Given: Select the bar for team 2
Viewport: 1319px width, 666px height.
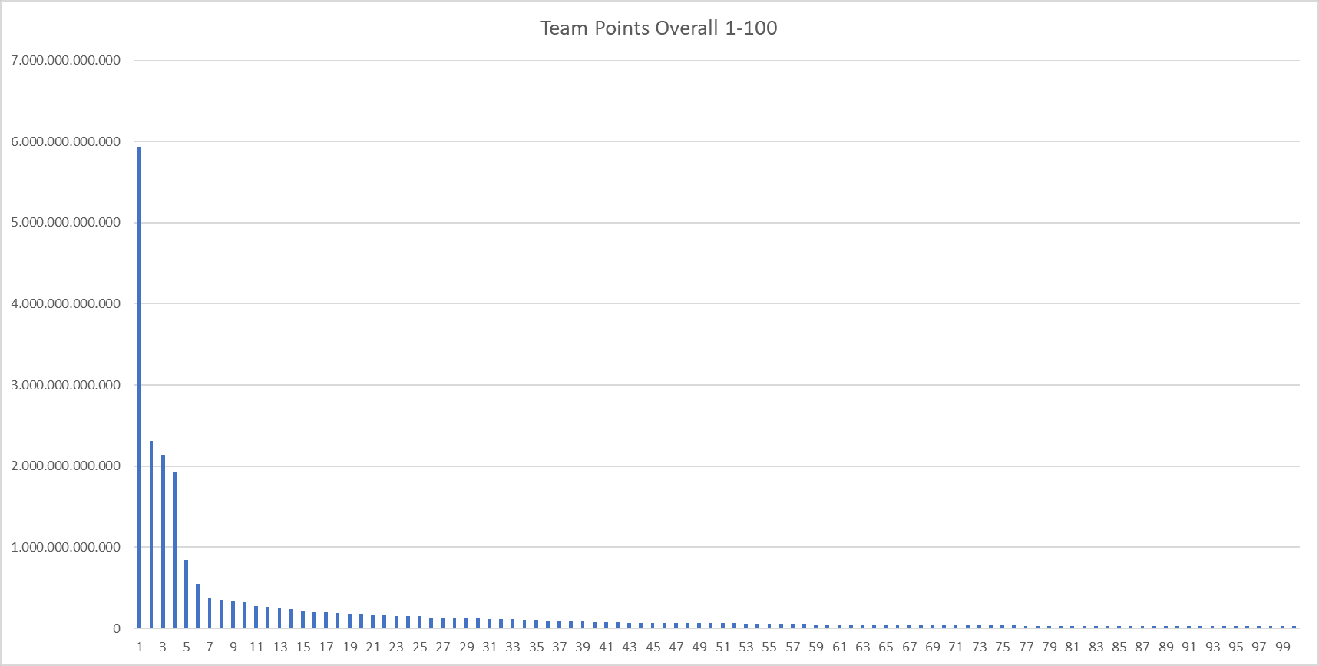Looking at the screenshot, I should (x=151, y=534).
